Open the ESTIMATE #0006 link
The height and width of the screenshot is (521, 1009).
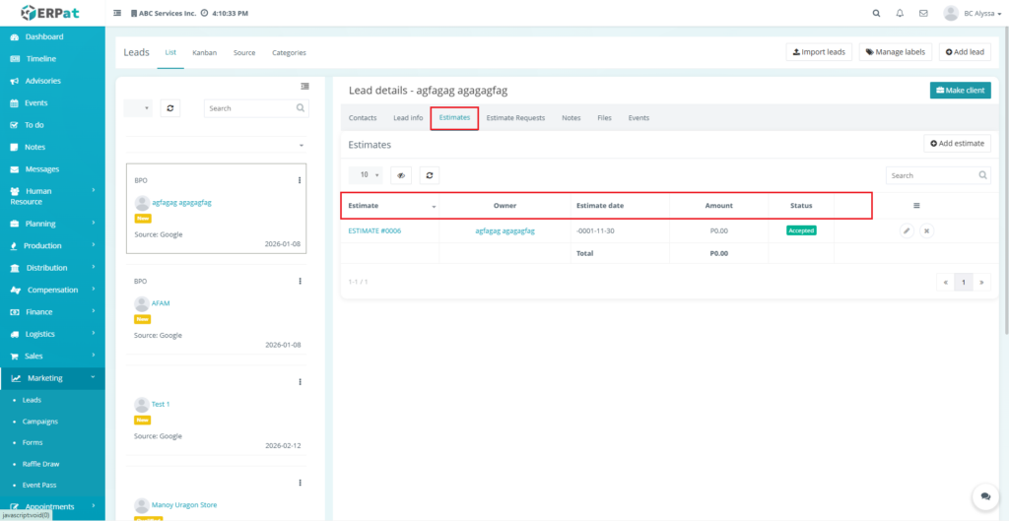374,230
